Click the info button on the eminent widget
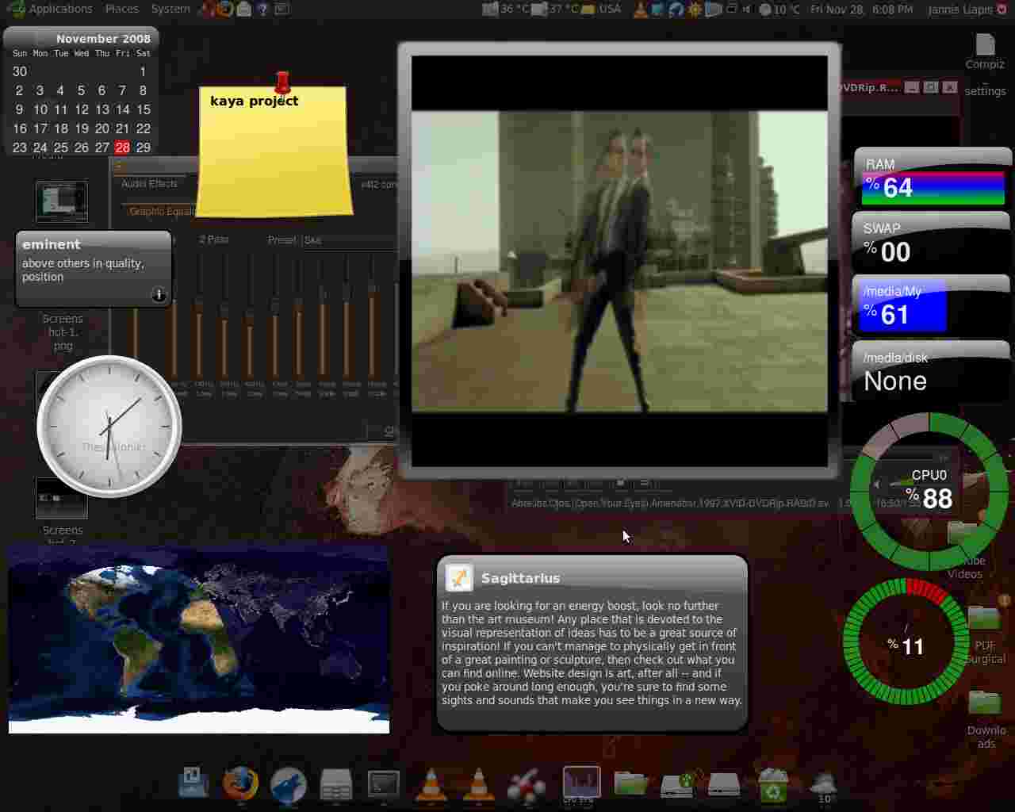 pos(159,295)
